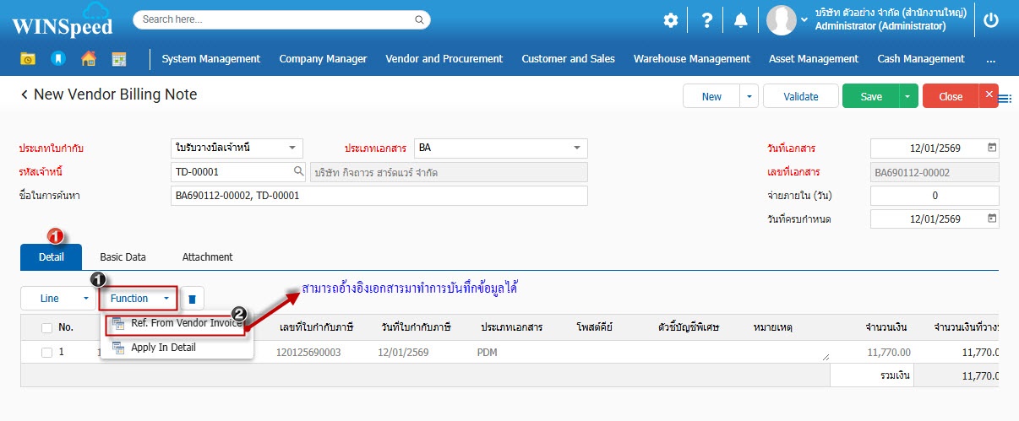Click back arrow beside New Vendor Billing Note
The height and width of the screenshot is (421, 1019).
(25, 95)
